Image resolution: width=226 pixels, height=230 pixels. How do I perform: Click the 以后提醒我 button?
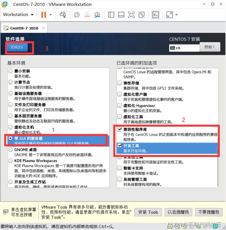point(178,212)
